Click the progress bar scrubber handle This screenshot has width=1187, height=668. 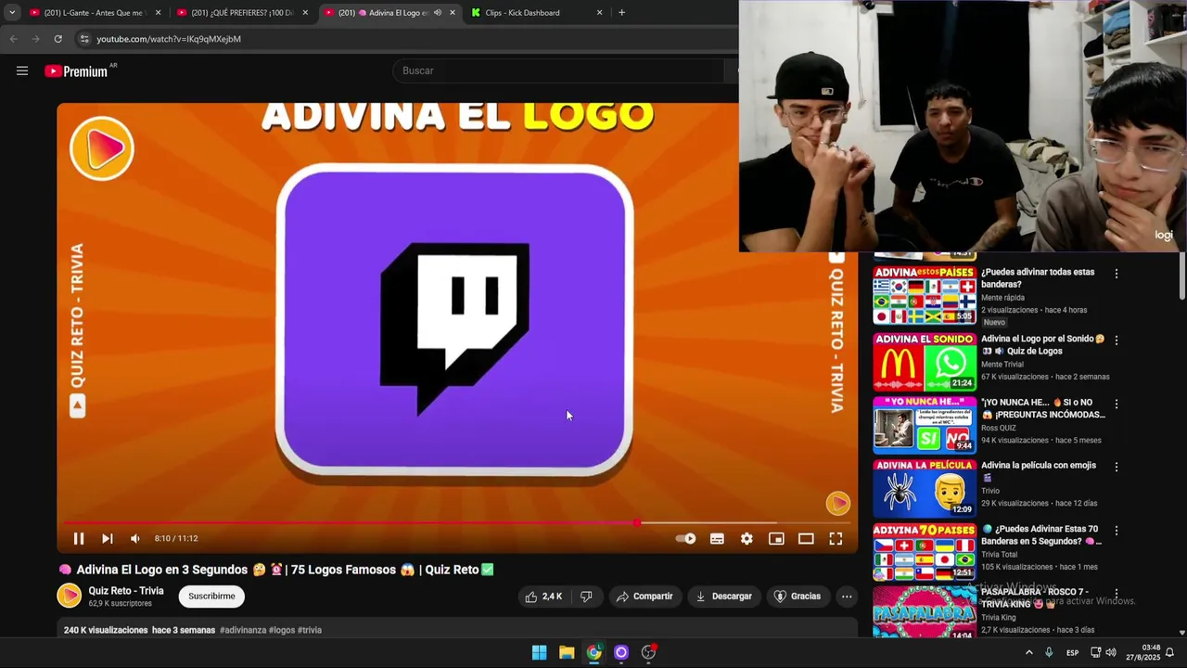(x=637, y=523)
